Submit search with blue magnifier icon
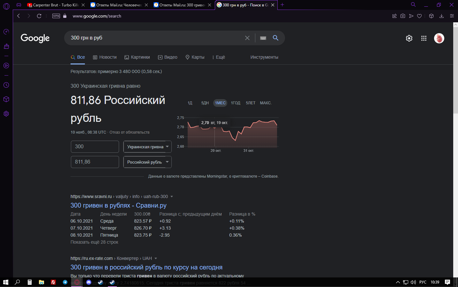458x287 pixels. [275, 38]
